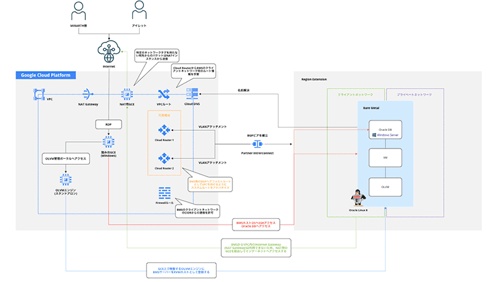The image size is (488, 282).
Task: Click the orange 冗長構成 label
Action: 165,115
